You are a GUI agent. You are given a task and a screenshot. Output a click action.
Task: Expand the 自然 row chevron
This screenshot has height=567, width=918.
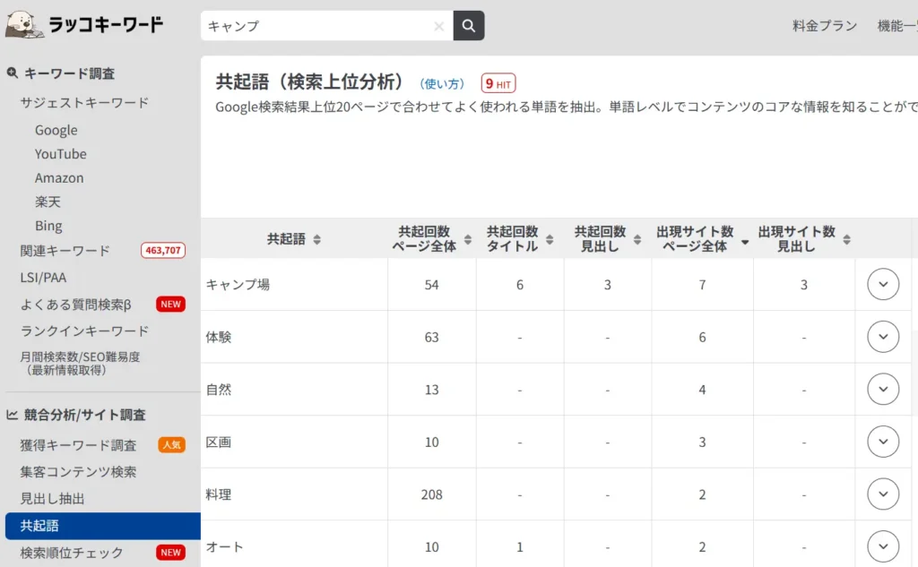[883, 390]
